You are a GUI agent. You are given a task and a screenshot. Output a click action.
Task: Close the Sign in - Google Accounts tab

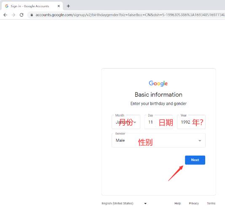point(59,6)
